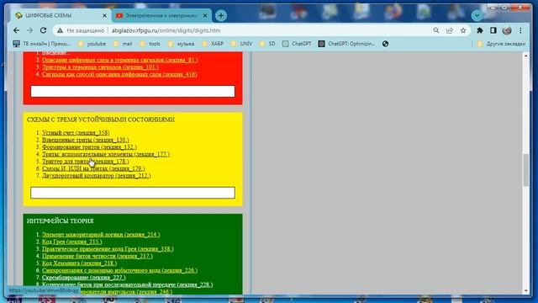This screenshot has width=538, height=303.
Task: Open Практическое применение кода Грея лекция_338
Action: (x=108, y=249)
